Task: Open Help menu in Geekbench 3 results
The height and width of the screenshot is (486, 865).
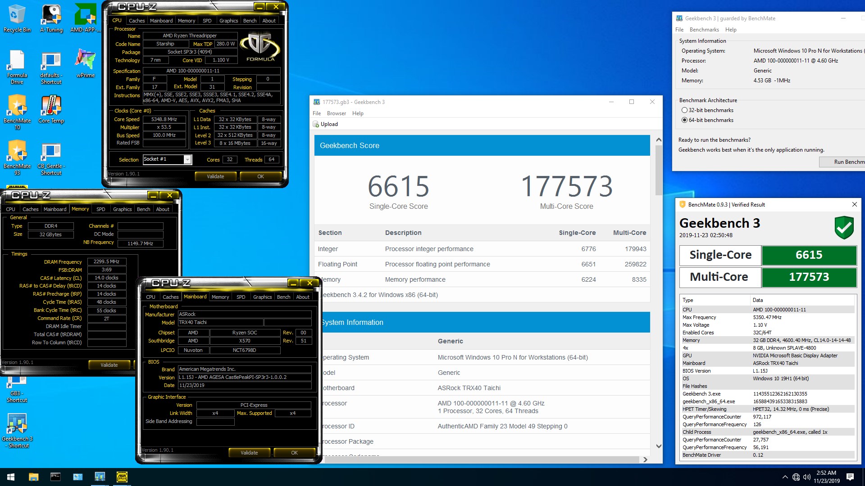Action: pyautogui.click(x=358, y=113)
